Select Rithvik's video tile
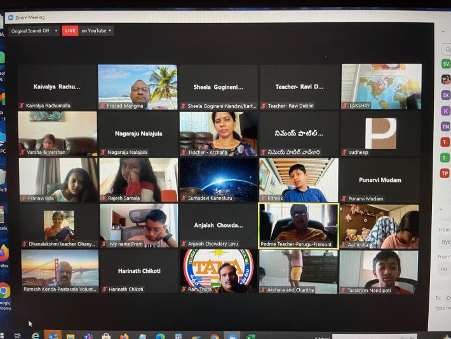This screenshot has height=339, width=451. [299, 180]
